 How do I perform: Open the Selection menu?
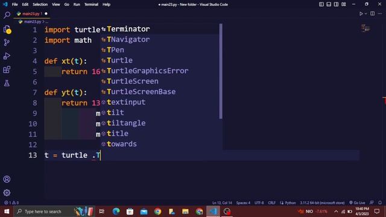tap(40, 4)
